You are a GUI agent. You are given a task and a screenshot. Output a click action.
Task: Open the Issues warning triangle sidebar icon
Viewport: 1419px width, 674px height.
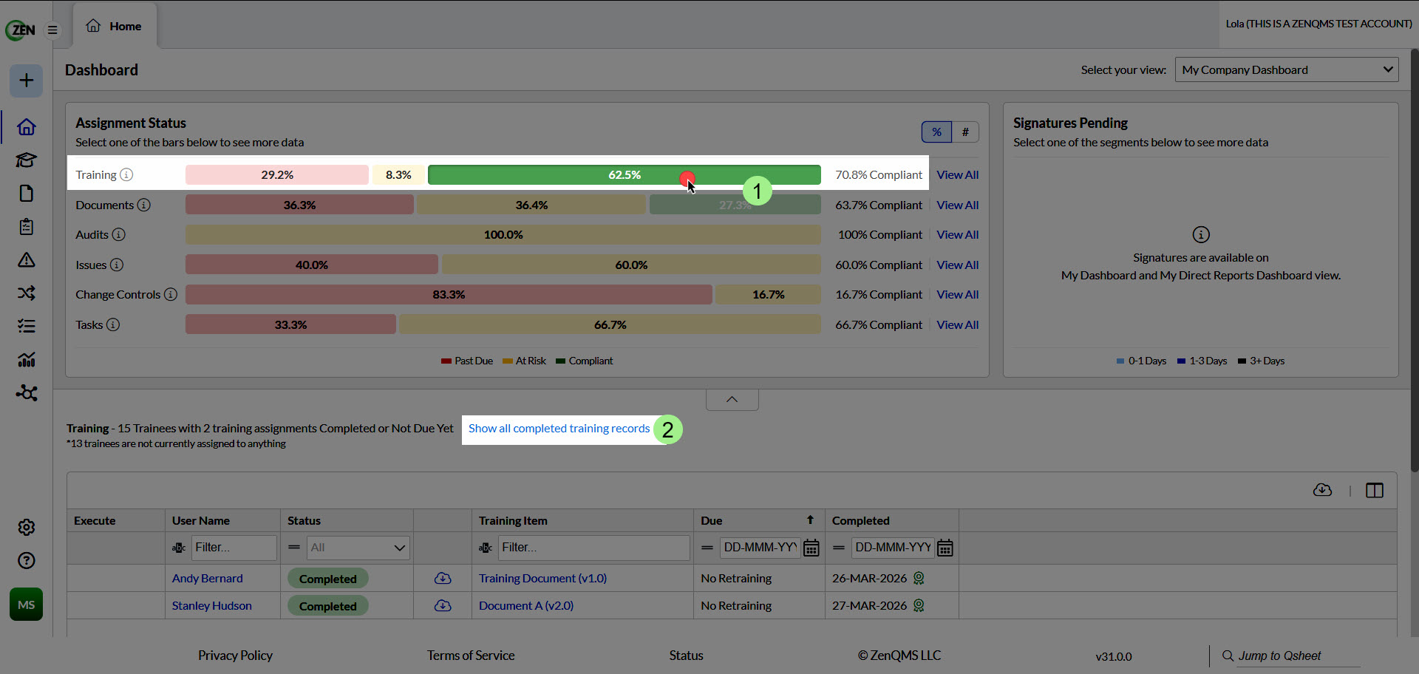26,259
